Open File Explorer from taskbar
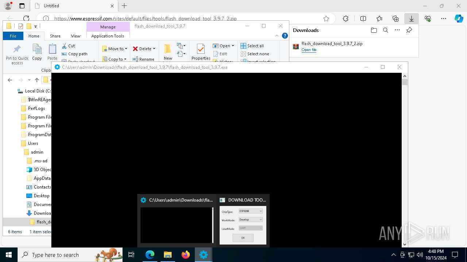The height and width of the screenshot is (262, 467). 168,255
